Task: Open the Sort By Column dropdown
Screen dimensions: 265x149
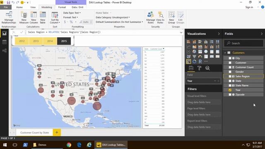Action: pyautogui.click(x=55, y=17)
